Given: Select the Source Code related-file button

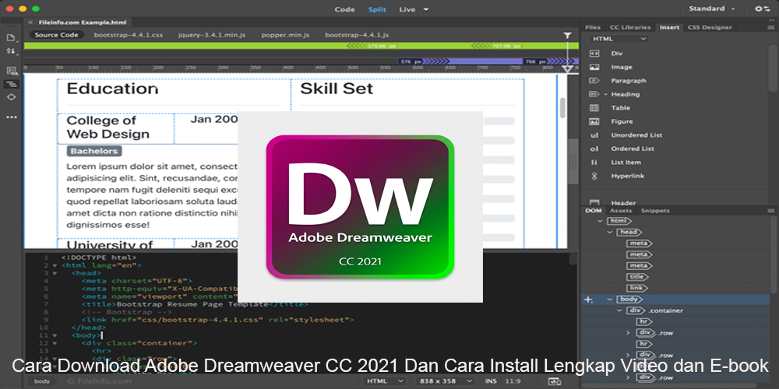Looking at the screenshot, I should tap(56, 35).
